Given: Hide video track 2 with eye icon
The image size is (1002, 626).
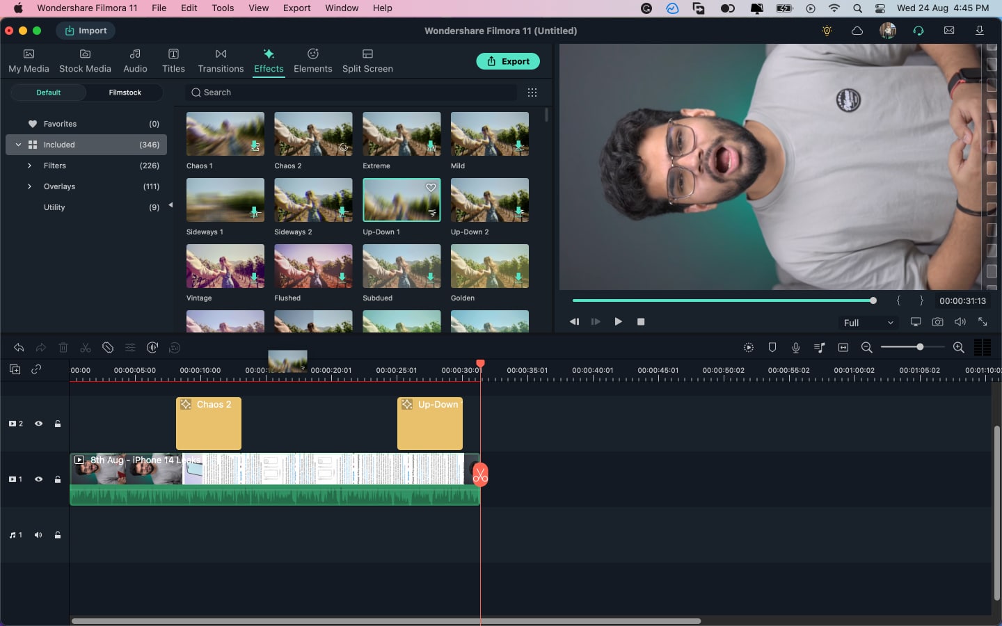Looking at the screenshot, I should [x=39, y=424].
